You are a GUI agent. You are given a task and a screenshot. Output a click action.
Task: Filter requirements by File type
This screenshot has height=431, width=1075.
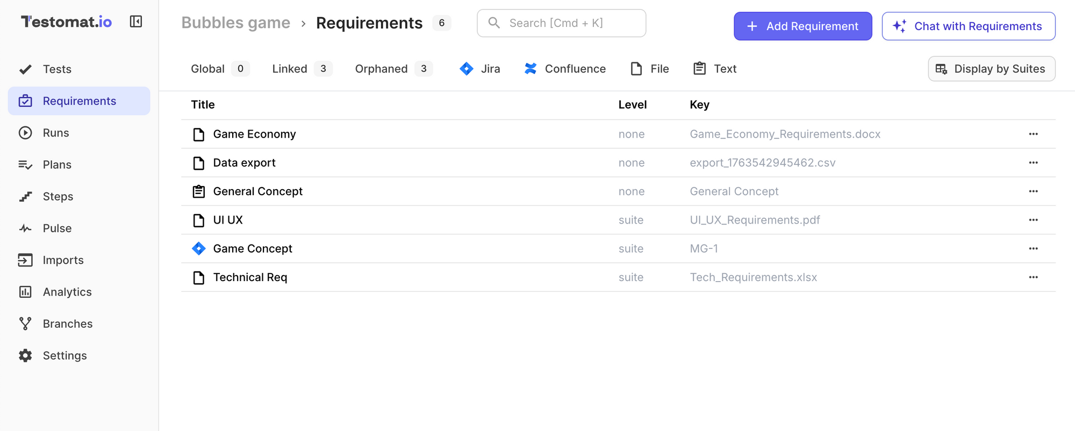click(x=650, y=69)
